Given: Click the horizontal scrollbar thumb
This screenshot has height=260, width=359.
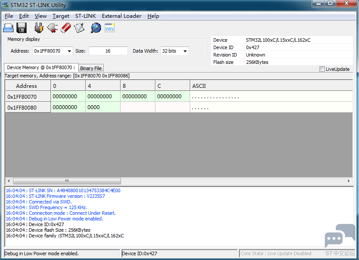Looking at the screenshot, I should point(67,181).
